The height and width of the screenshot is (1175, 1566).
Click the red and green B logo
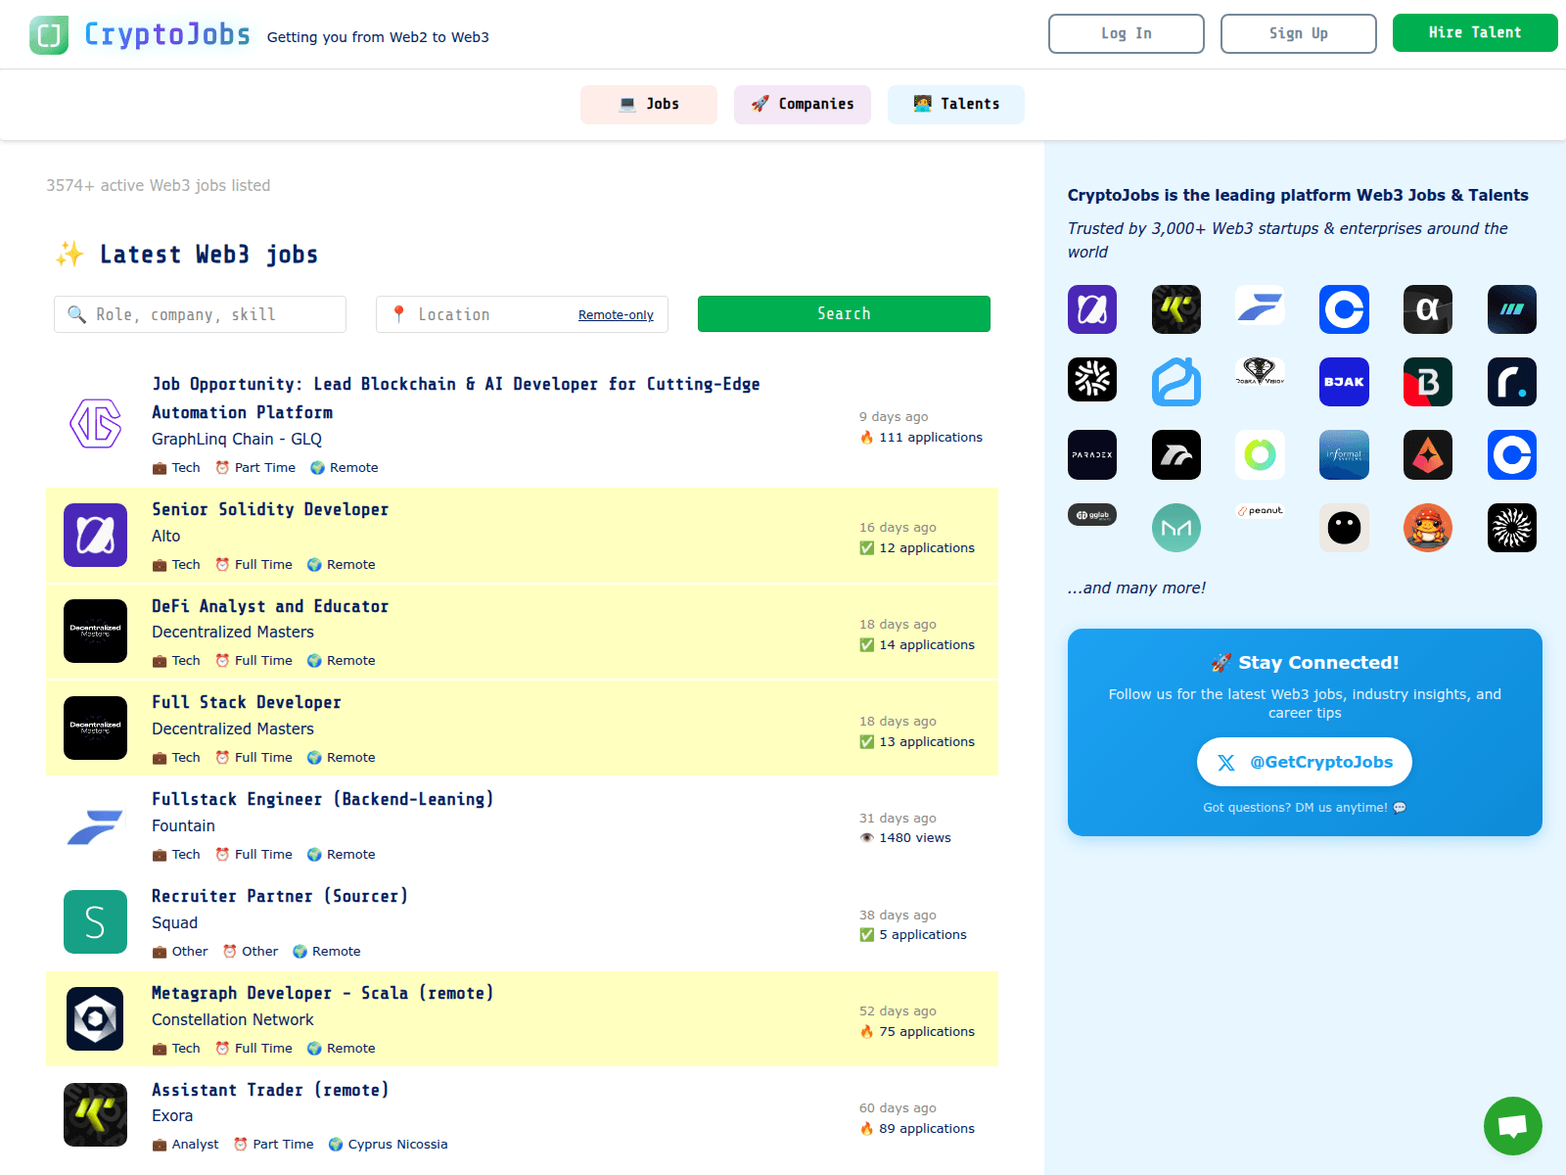pos(1428,382)
